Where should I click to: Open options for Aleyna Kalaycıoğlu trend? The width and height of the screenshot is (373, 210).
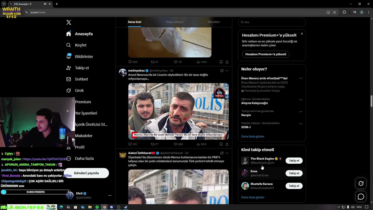tap(301, 99)
